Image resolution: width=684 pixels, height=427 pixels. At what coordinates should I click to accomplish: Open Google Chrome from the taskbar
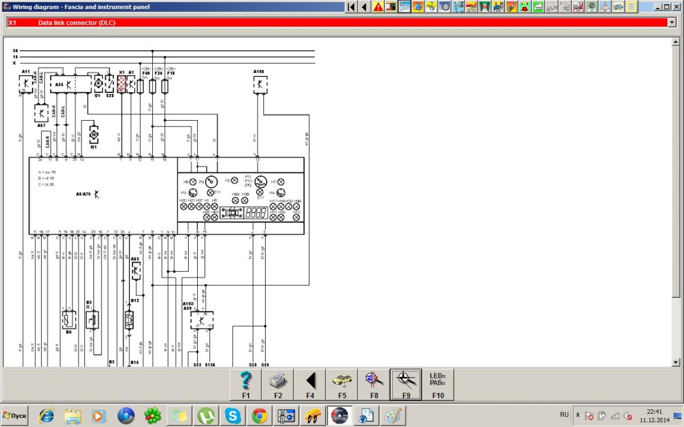coord(259,416)
